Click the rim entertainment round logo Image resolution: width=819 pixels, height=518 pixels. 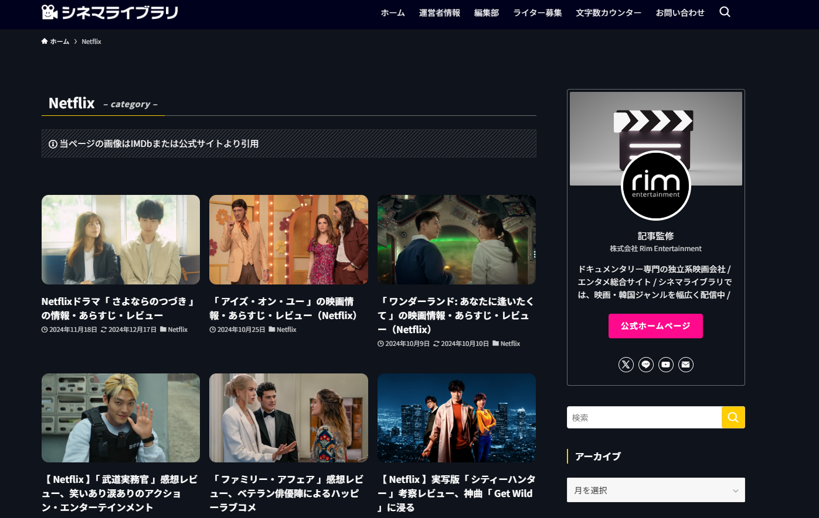(x=656, y=186)
